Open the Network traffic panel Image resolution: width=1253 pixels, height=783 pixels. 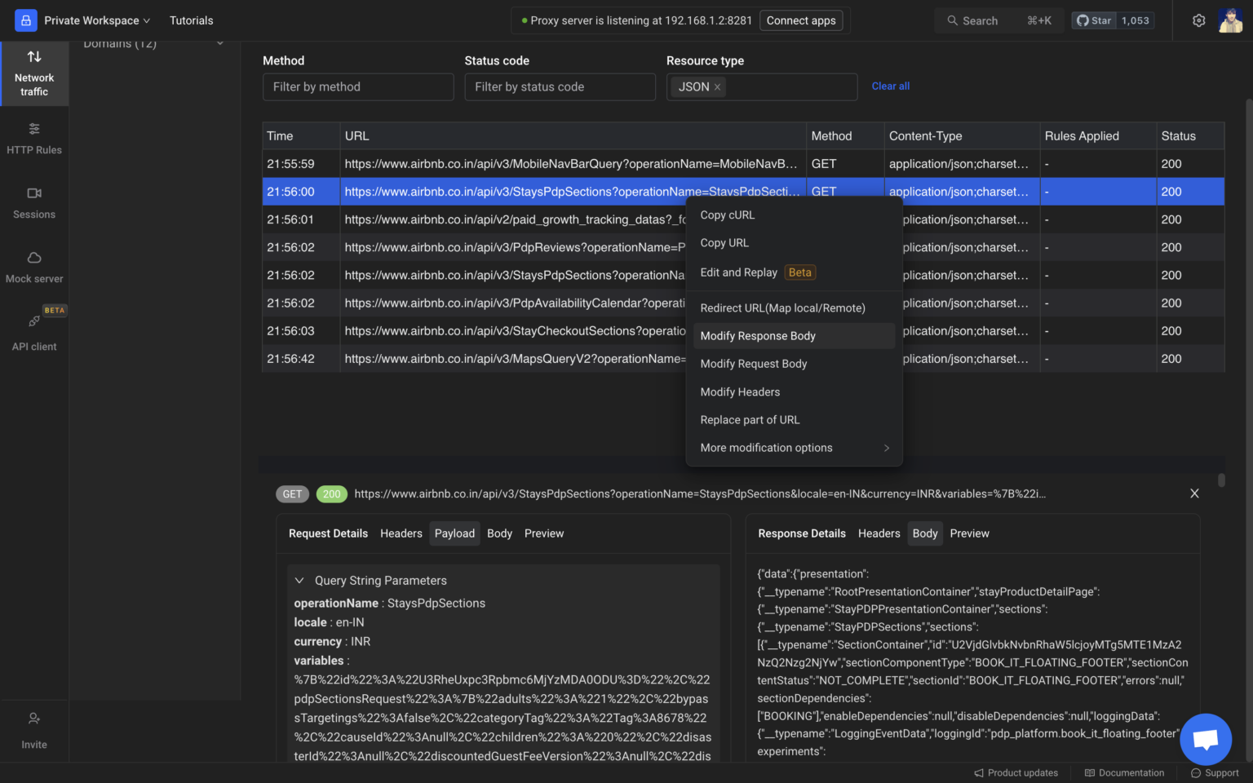pos(33,73)
